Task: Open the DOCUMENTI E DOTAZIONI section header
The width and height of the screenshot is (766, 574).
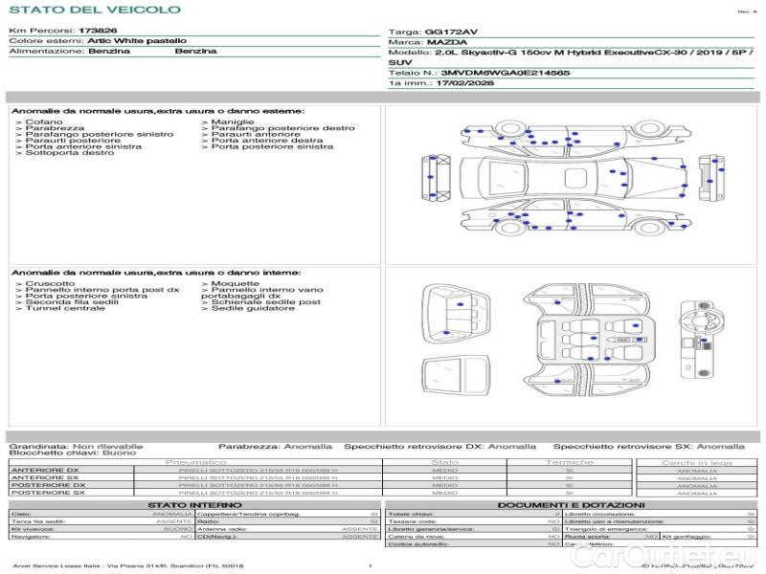Action: pos(571,505)
